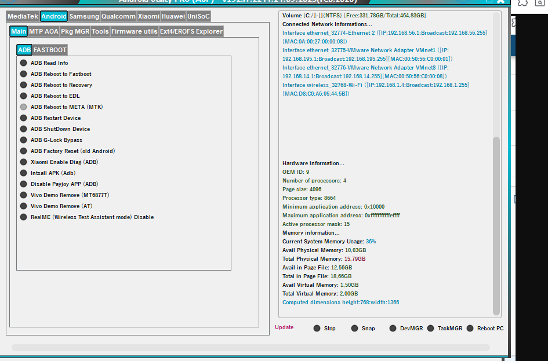Select ADB Factory Reset (old Android)

67,151
